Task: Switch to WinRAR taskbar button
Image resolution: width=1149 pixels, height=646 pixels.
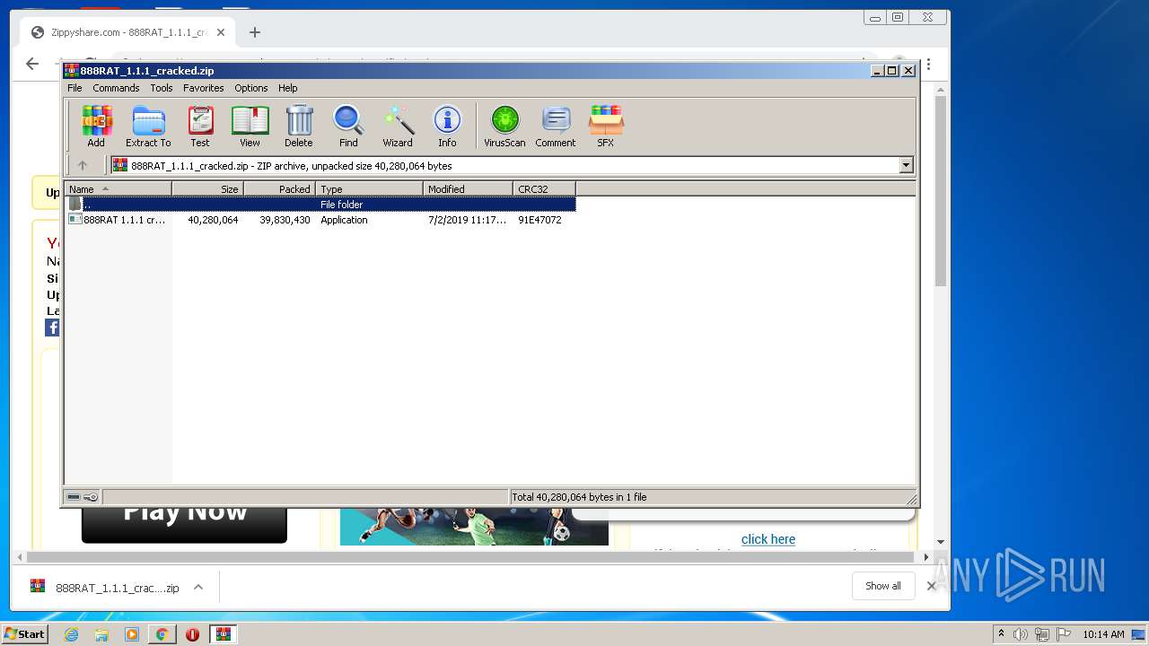Action: [x=223, y=634]
